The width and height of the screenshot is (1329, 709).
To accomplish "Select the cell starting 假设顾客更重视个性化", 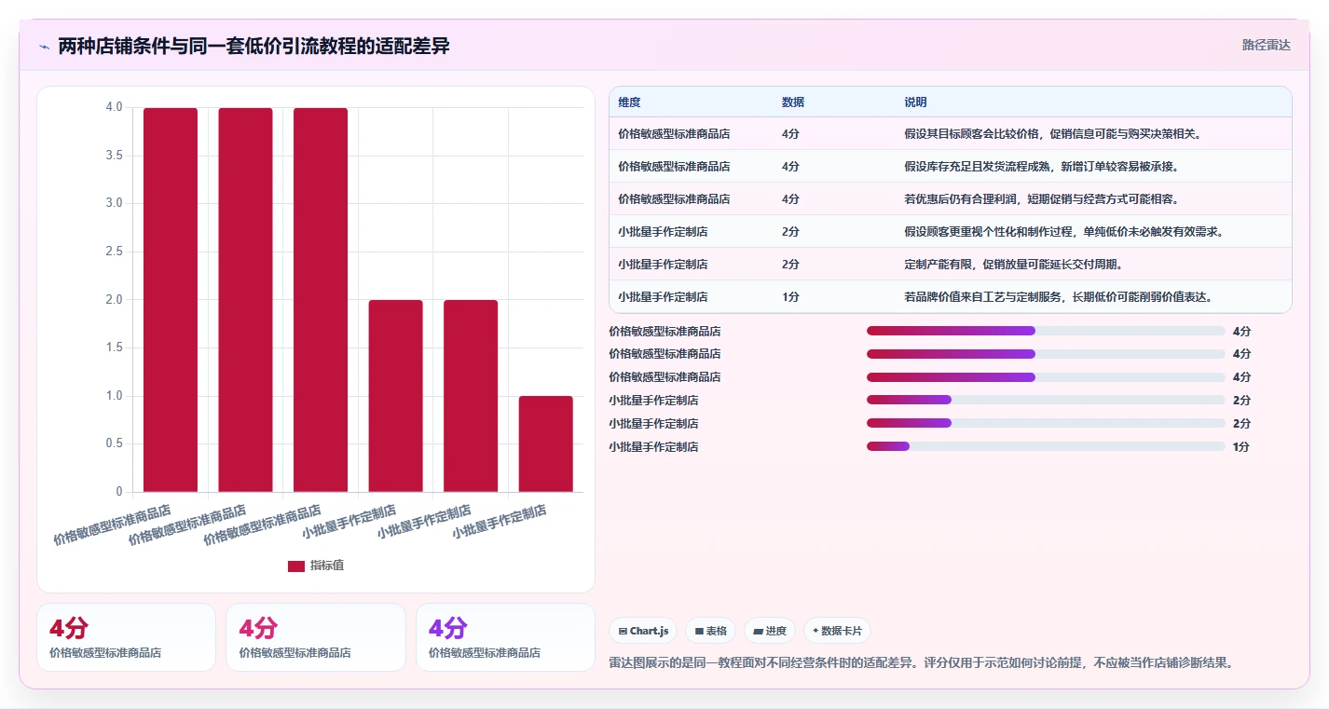I will [1093, 232].
